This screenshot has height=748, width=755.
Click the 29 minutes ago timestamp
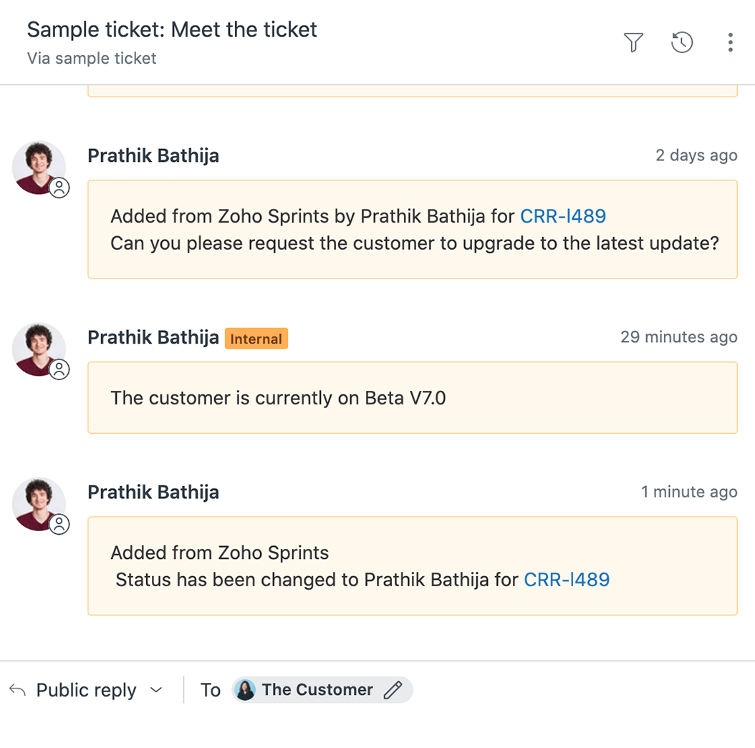tap(678, 337)
